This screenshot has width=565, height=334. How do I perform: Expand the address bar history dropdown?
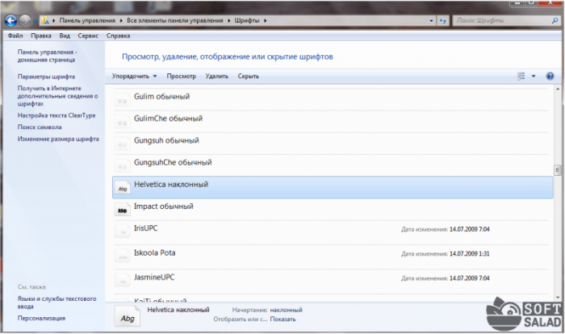click(x=431, y=20)
